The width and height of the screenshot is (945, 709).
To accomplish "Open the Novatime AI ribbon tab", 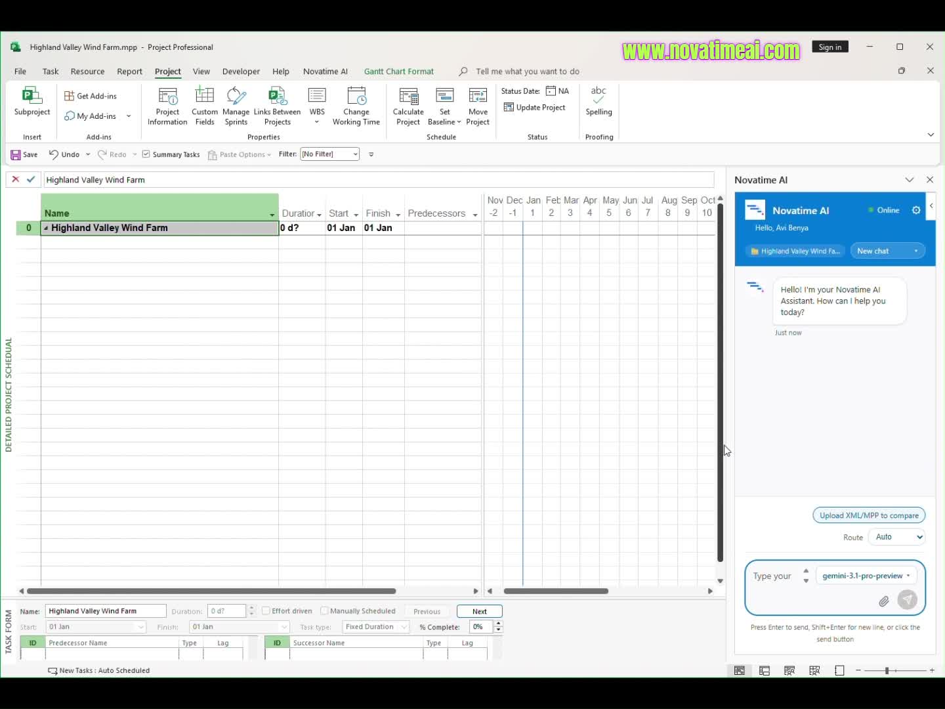I will tap(325, 72).
